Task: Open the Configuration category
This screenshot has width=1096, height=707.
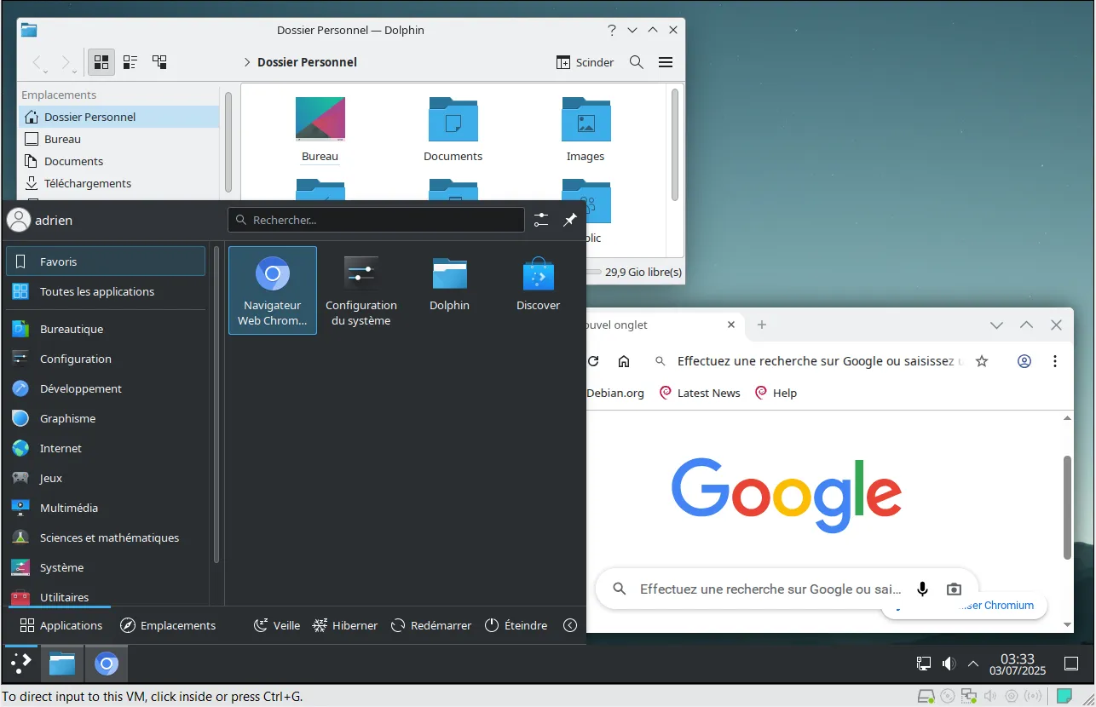Action: 106,359
